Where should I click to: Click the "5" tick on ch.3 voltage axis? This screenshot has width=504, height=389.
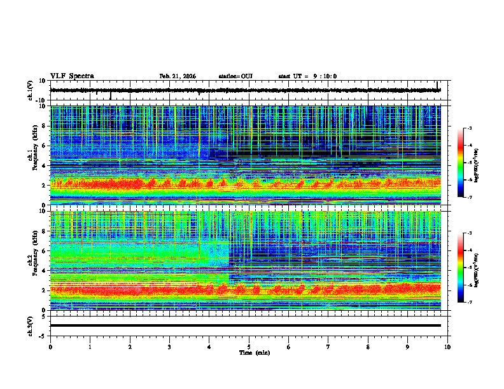(x=44, y=316)
